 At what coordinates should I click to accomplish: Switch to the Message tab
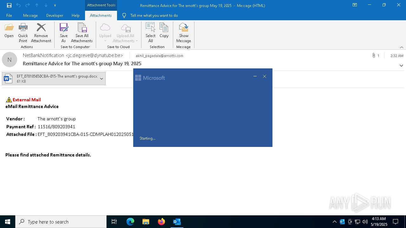30,16
